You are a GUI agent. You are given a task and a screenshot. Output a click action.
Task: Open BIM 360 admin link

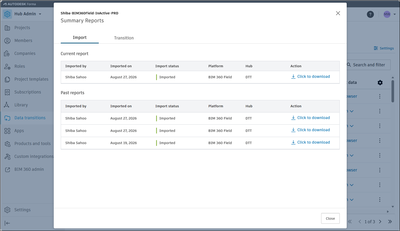[x=29, y=169]
